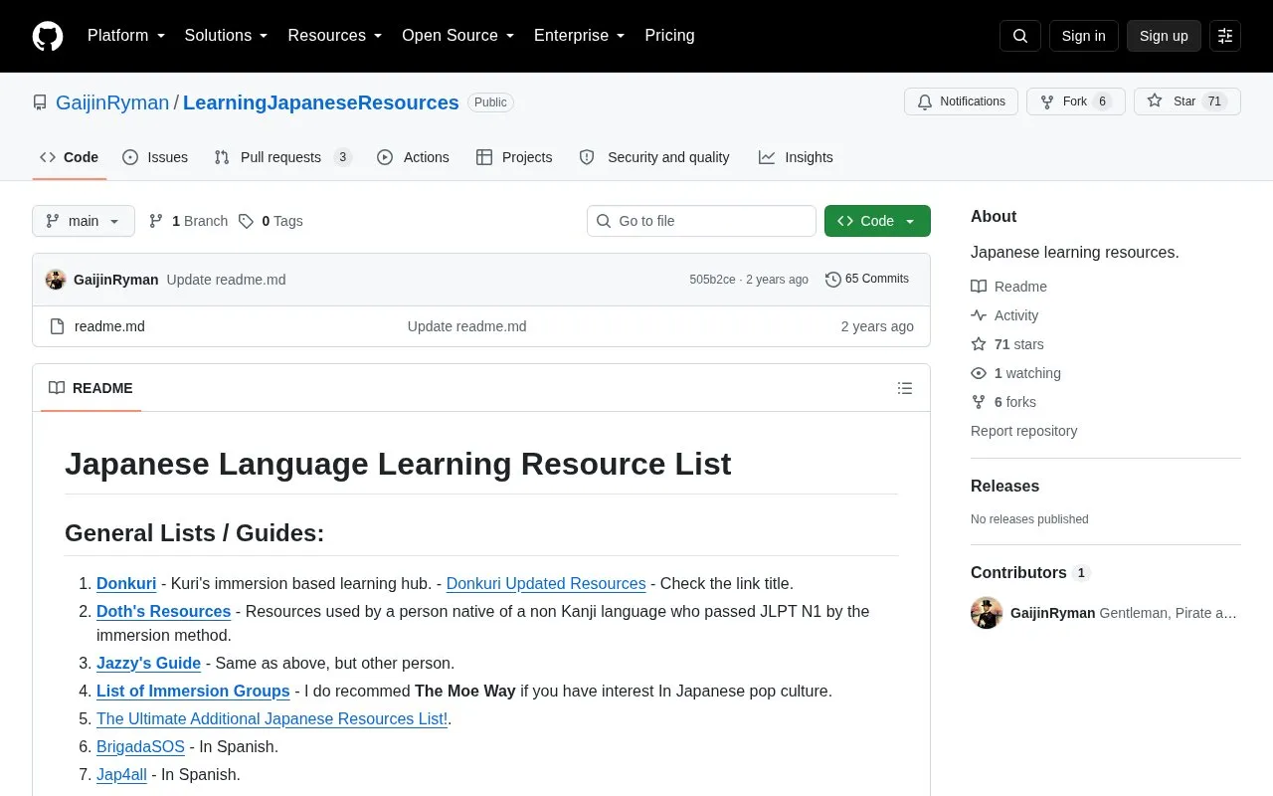
Task: Open the 1 Branch link
Action: click(x=188, y=221)
